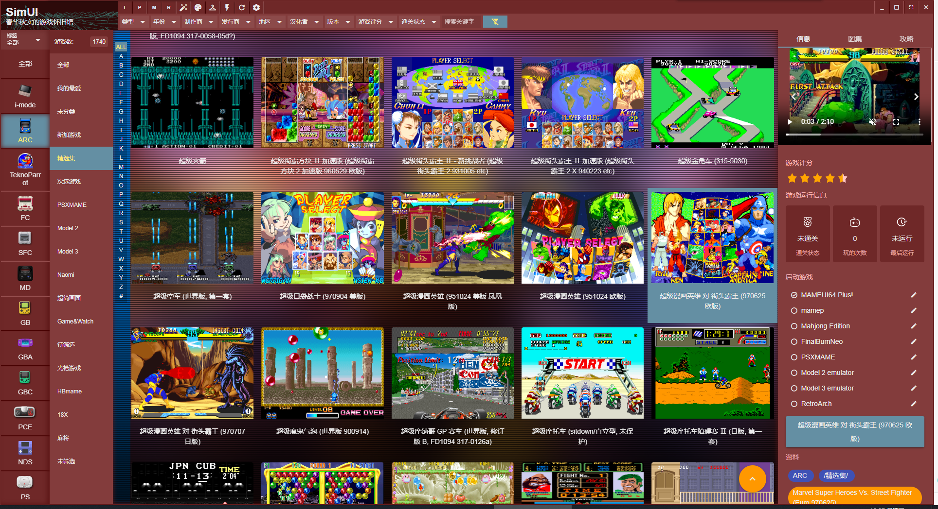Viewport: 938px width, 509px height.
Task: Click the L toolbar button
Action: click(125, 7)
